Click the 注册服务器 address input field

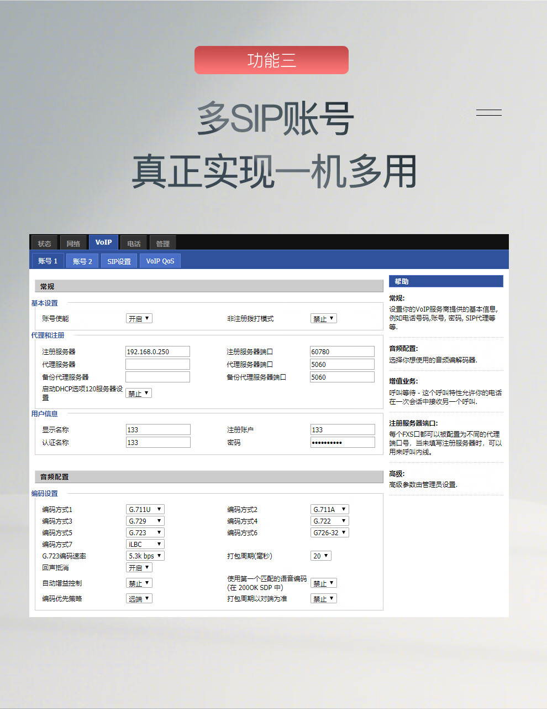pyautogui.click(x=157, y=351)
